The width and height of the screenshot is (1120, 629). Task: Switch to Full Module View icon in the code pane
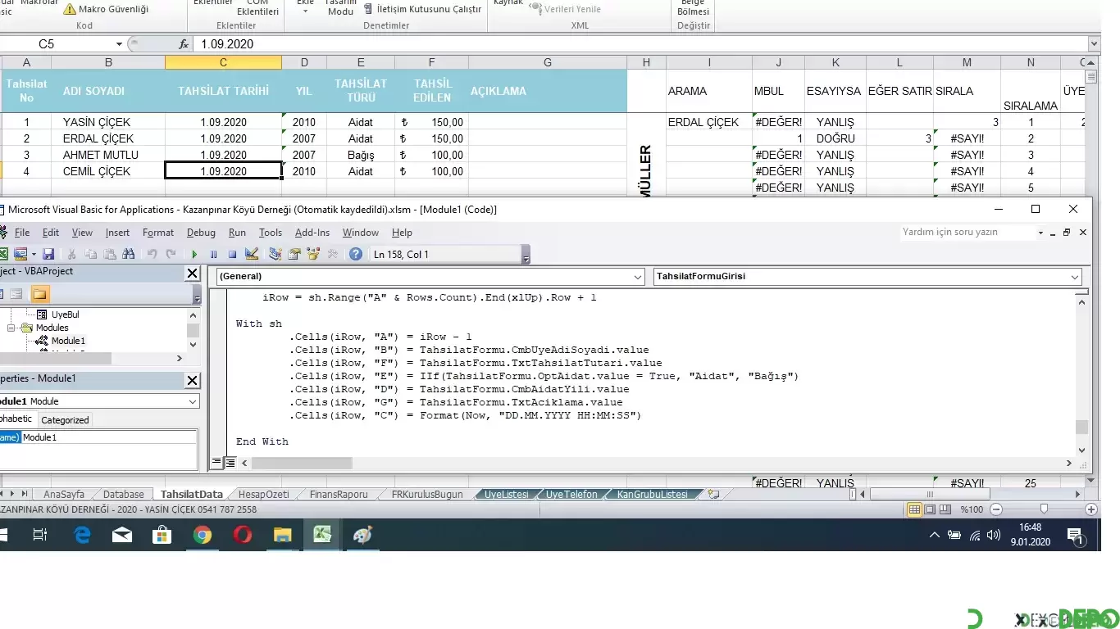pyautogui.click(x=230, y=463)
